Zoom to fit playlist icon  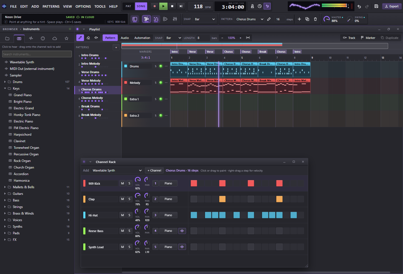point(248,38)
